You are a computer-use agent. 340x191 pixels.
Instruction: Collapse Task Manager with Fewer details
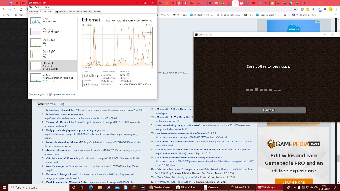(38, 94)
